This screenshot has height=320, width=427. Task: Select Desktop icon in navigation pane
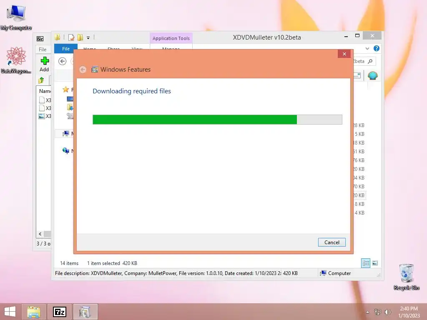click(x=70, y=99)
